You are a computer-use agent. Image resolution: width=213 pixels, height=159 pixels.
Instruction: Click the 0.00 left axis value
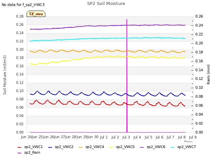tap(20, 132)
